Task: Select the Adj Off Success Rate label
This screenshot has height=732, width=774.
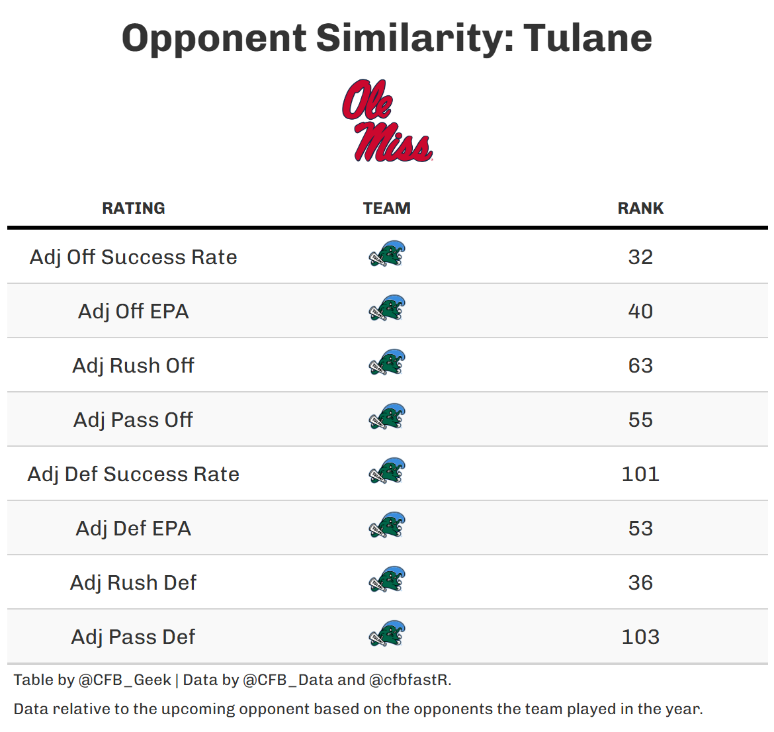Action: (134, 257)
